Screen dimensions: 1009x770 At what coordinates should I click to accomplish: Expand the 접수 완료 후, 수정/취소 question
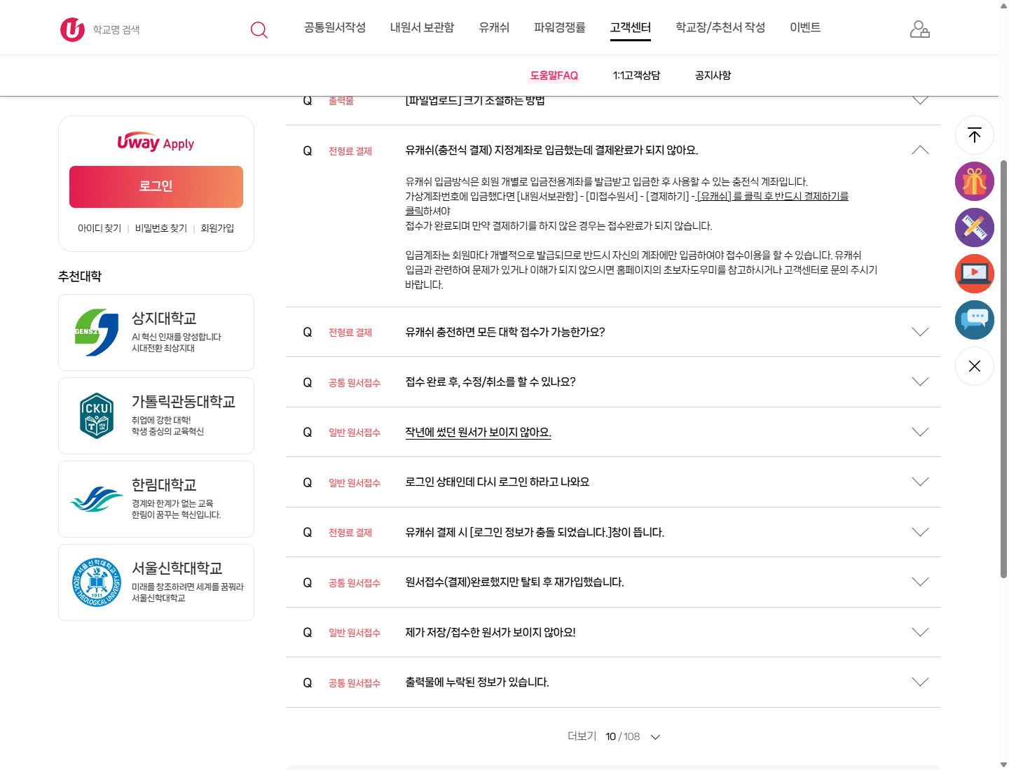921,381
